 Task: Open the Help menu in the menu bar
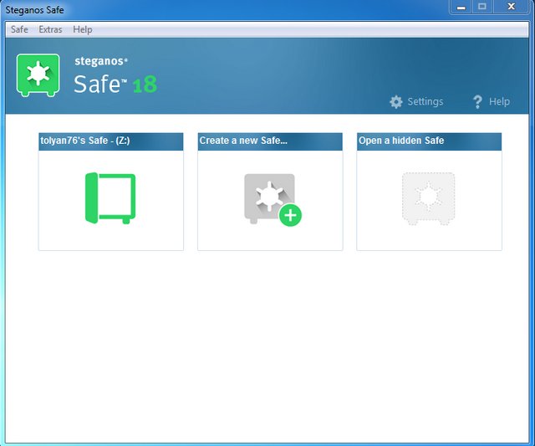pyautogui.click(x=83, y=29)
